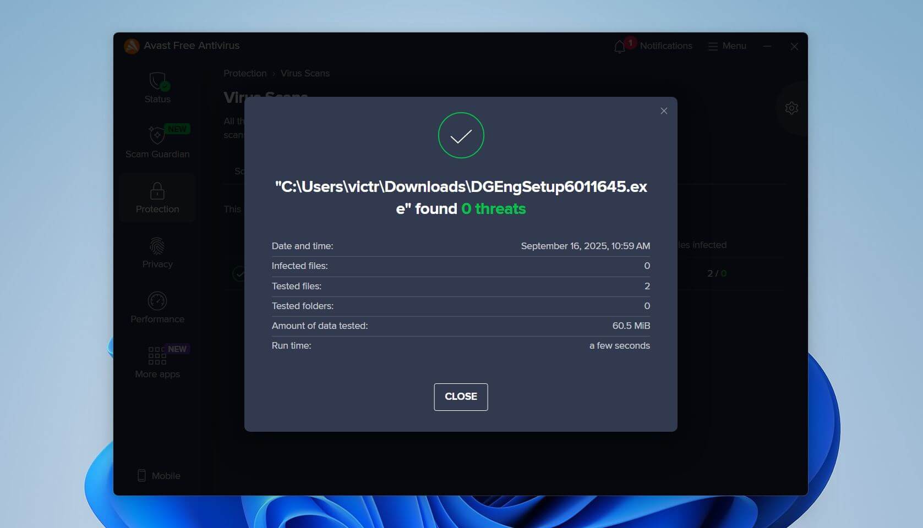
Task: Click the scanned file path heading
Action: [x=461, y=197]
